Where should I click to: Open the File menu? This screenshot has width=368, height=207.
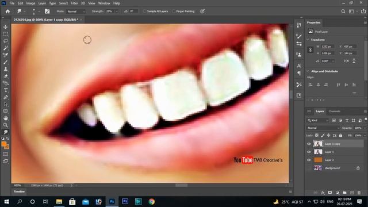click(11, 3)
